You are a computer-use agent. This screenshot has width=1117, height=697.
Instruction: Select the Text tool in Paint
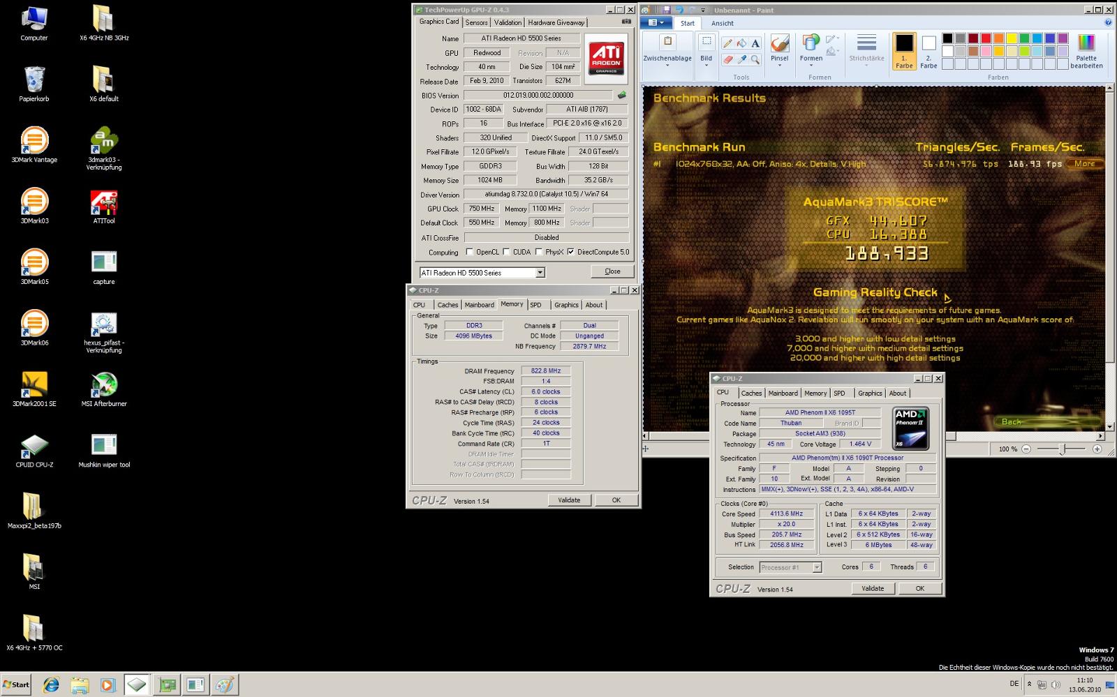point(755,43)
